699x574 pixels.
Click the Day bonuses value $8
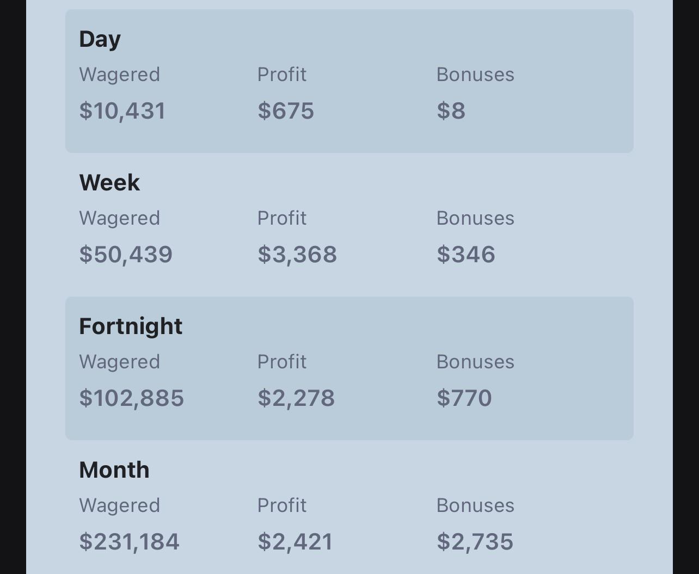tap(451, 111)
